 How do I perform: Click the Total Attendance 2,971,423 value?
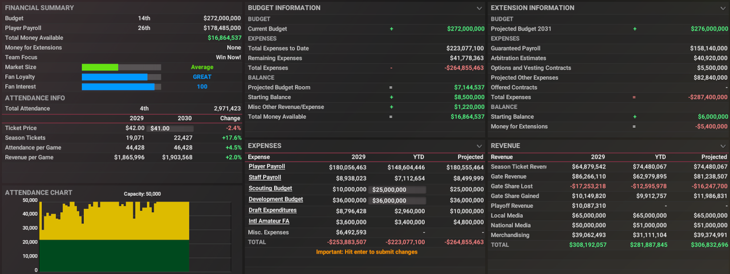tap(227, 108)
